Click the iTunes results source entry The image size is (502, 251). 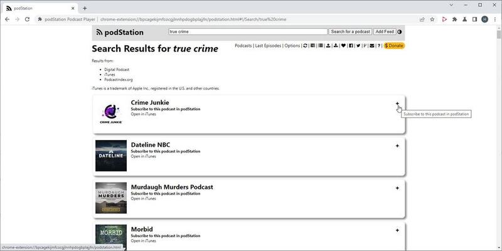click(110, 75)
